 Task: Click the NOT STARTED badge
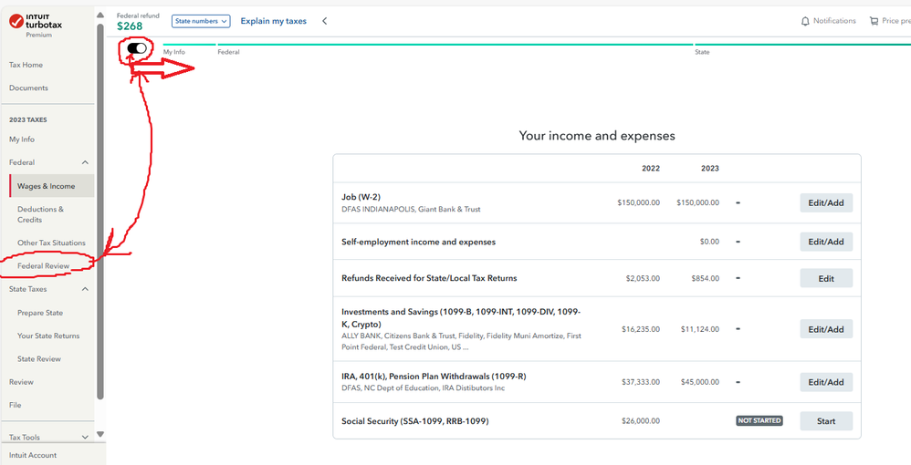(759, 421)
